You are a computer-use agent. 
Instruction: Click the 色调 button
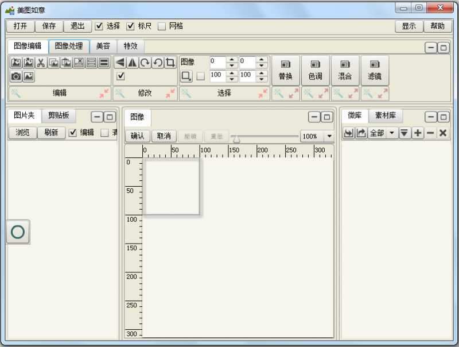pyautogui.click(x=316, y=71)
